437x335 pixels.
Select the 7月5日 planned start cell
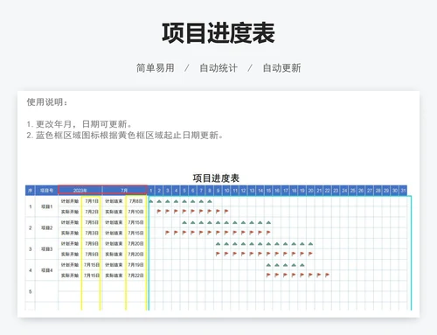click(x=92, y=222)
